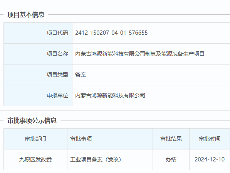Click the 项目名称 label cell
The image size is (230, 173).
38,54
